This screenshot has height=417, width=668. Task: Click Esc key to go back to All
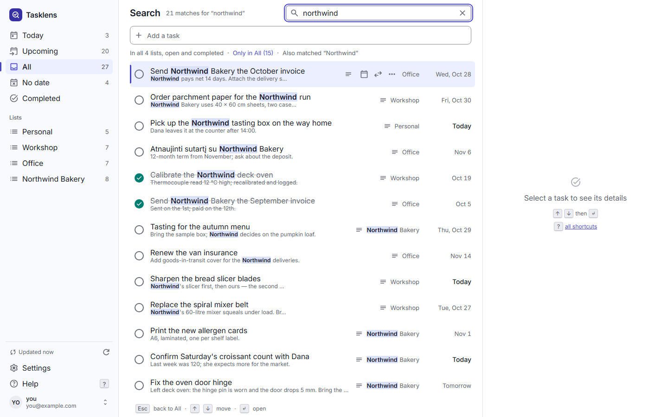(142, 409)
